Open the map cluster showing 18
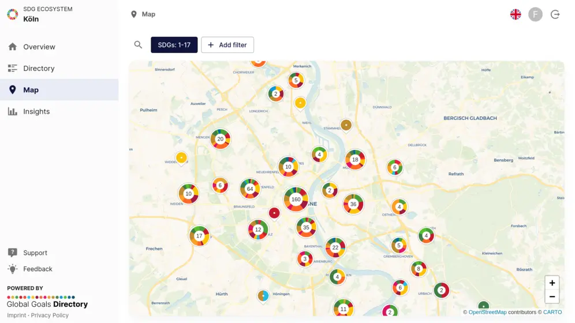 tap(355, 160)
